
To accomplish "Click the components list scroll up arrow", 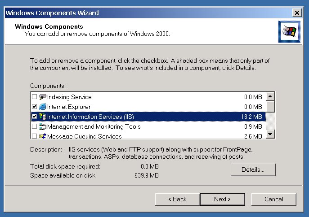I will click(270, 96).
